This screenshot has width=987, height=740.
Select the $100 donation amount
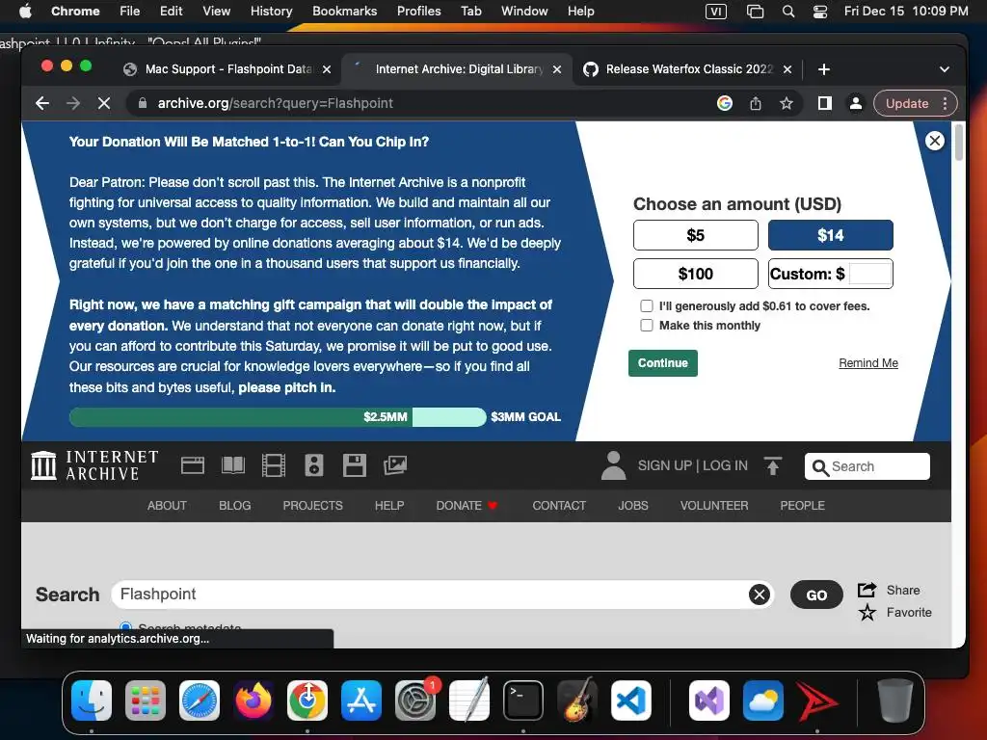coord(696,274)
